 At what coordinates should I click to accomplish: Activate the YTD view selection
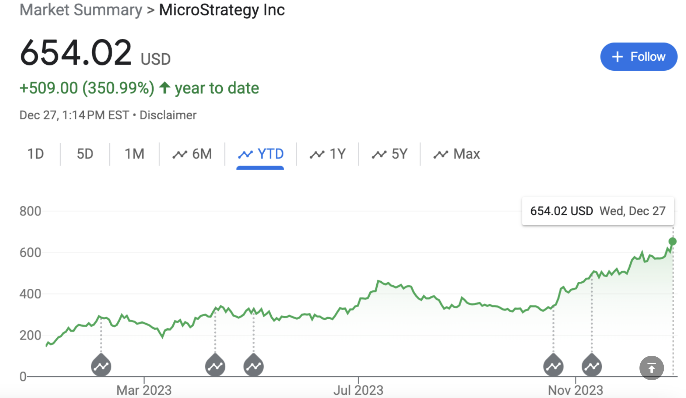point(260,154)
